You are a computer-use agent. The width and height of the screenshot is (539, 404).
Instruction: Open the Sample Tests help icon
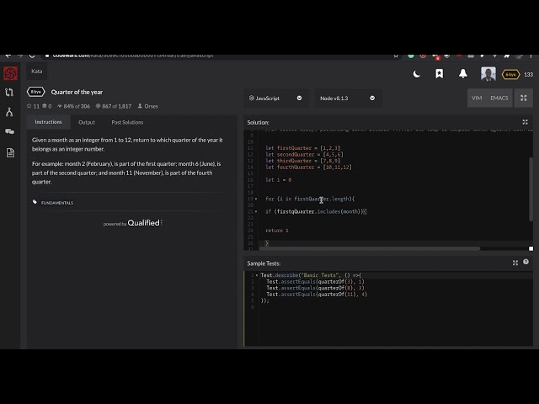(x=526, y=262)
